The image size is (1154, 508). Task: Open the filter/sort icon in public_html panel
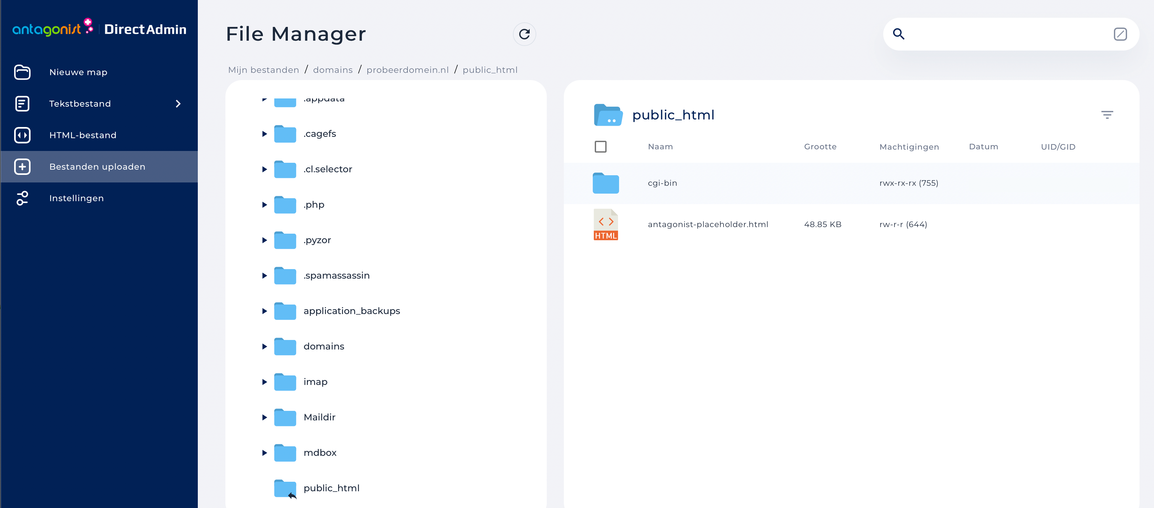(1107, 115)
